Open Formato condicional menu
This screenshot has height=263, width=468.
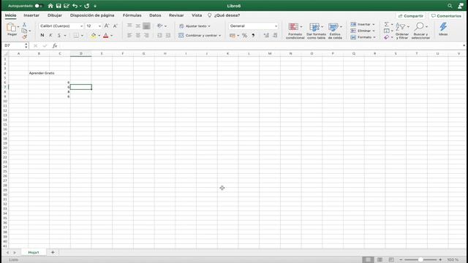[x=295, y=31]
